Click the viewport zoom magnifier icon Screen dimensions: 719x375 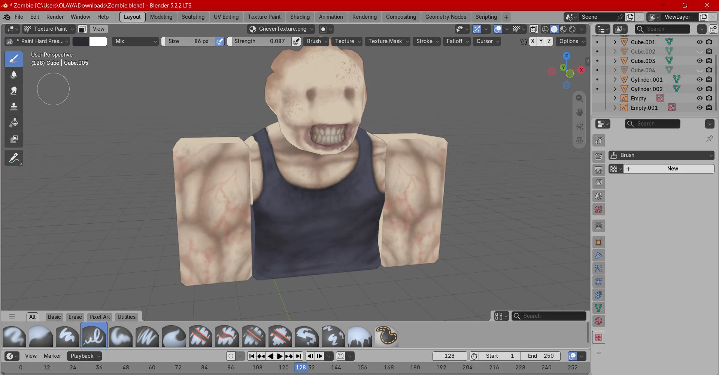(579, 98)
